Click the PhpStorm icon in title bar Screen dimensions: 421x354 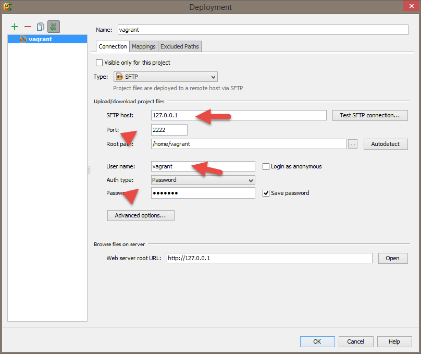(x=7, y=7)
